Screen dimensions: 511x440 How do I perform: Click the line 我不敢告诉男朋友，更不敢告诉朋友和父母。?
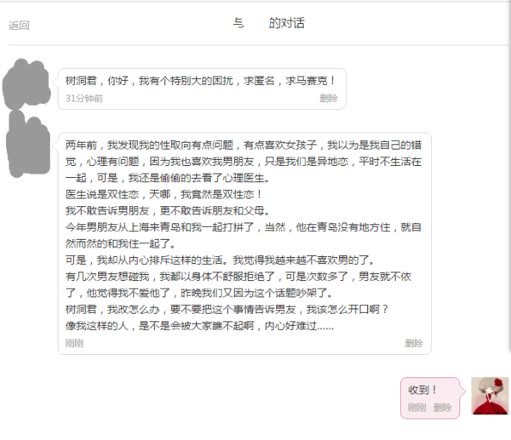pos(168,211)
